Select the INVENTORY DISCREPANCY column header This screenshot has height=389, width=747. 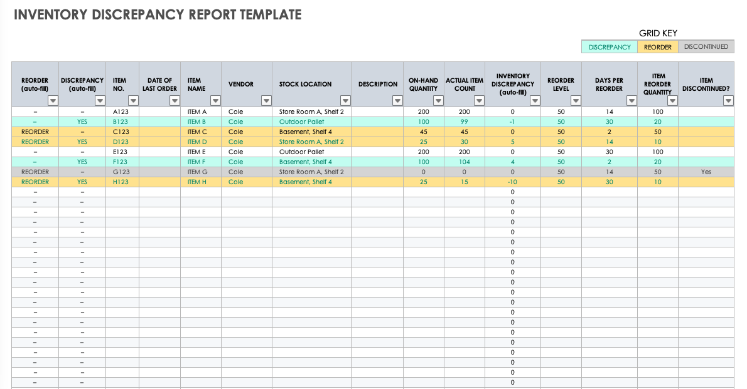tap(513, 80)
